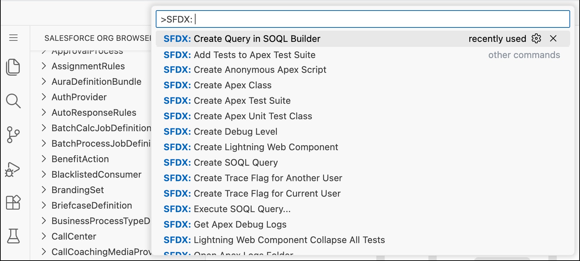
Task: Expand the BriefcaseDefinition chevron
Action: pyautogui.click(x=44, y=205)
